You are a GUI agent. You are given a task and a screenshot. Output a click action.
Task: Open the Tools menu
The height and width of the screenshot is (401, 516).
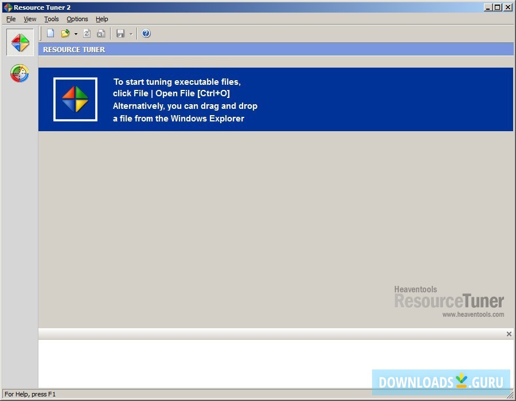pos(51,19)
